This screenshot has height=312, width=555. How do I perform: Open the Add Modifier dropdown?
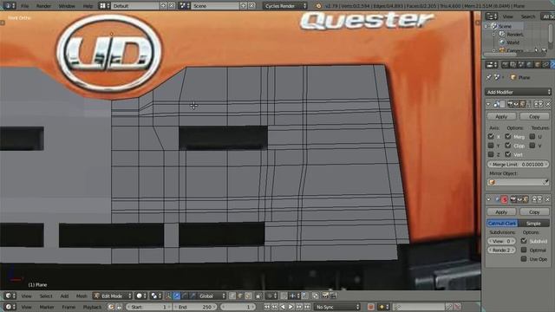(x=518, y=92)
